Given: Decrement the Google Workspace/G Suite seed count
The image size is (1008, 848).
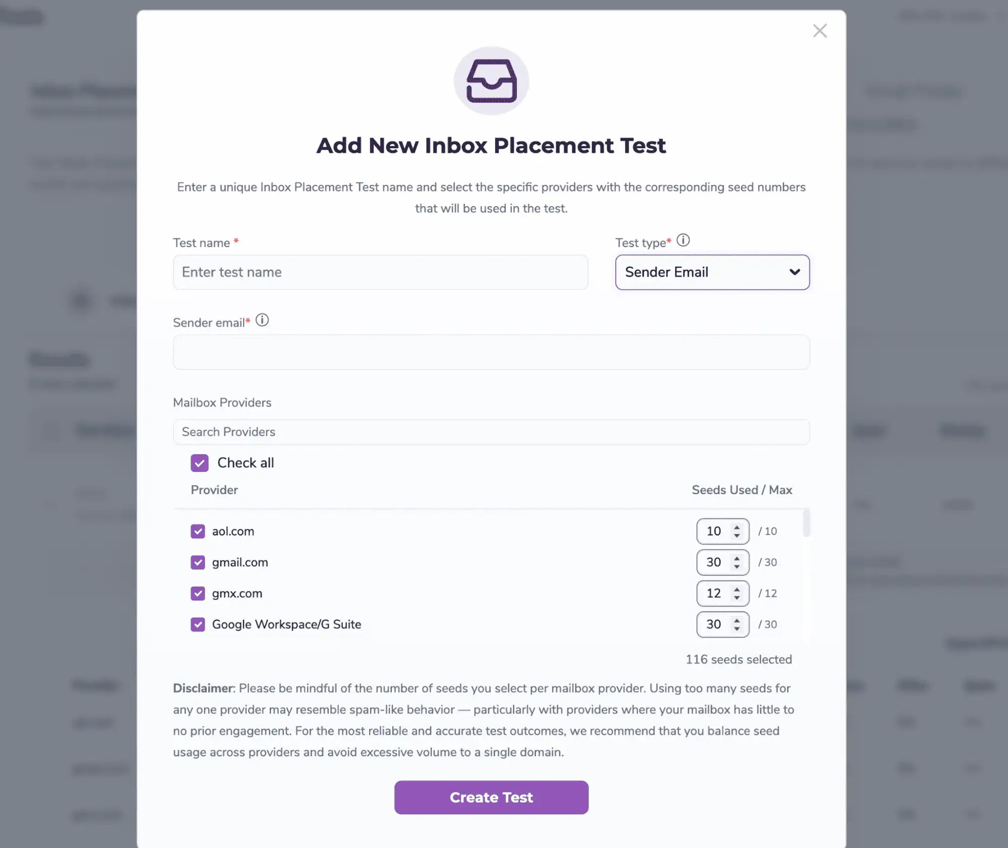Looking at the screenshot, I should [737, 629].
